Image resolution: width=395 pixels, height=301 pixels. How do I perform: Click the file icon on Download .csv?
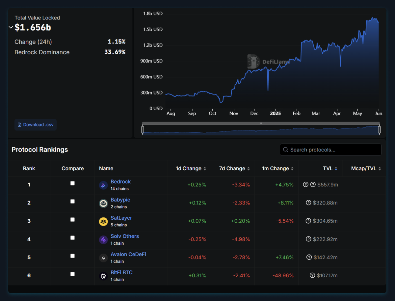click(20, 125)
